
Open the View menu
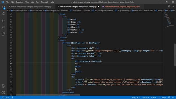coord(27,2)
